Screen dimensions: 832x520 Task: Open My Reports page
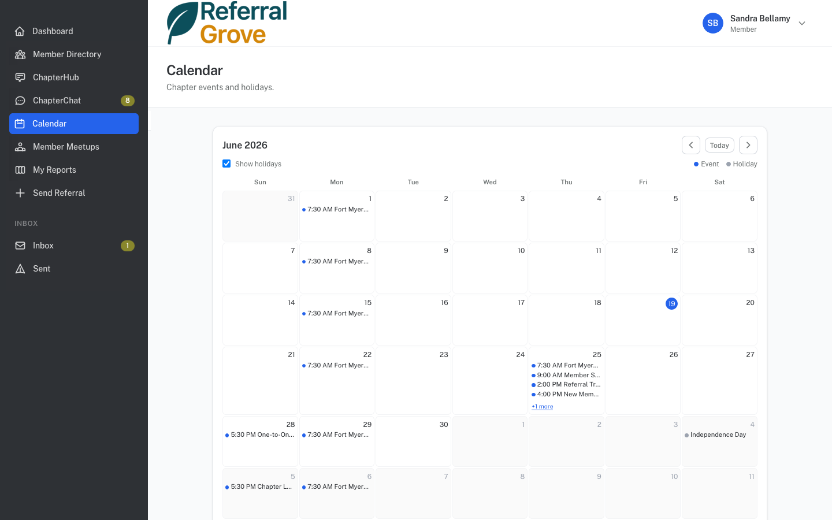coord(74,170)
